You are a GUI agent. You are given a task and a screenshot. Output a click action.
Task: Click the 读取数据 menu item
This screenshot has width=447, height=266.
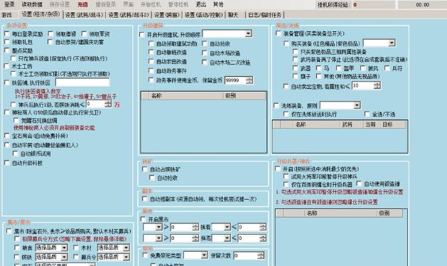(x=32, y=4)
